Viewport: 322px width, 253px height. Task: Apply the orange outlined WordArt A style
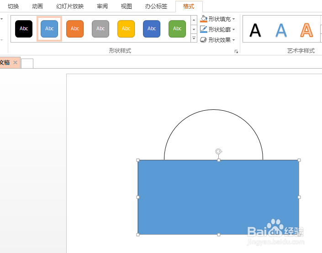[306, 30]
